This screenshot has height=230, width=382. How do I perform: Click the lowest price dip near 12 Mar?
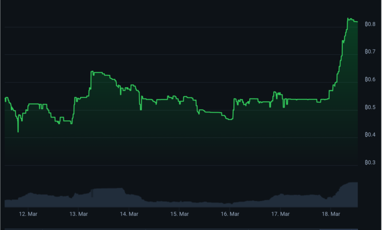18,132
